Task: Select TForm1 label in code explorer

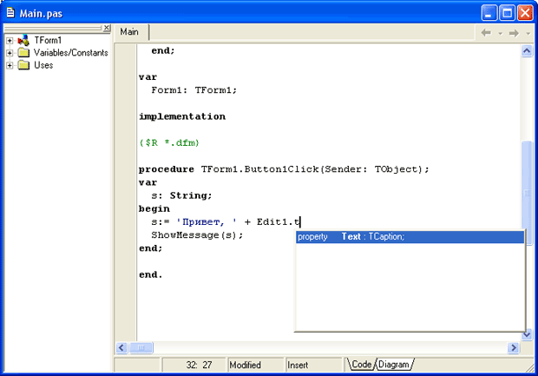Action: (48, 41)
